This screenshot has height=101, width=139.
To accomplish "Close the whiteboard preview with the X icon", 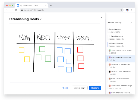I will point(102,17).
